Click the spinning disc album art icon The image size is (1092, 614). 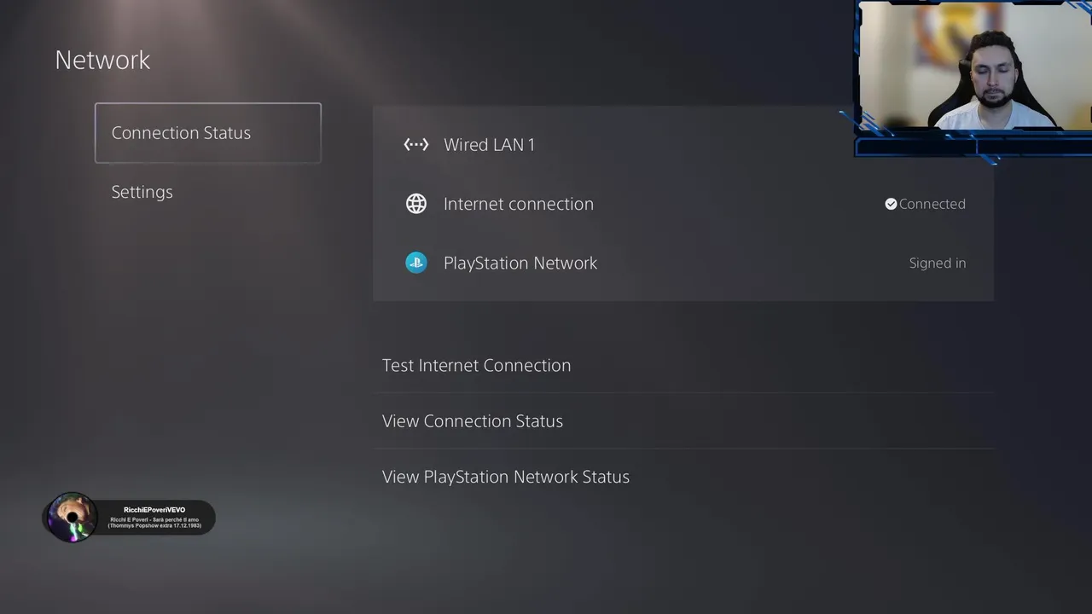pos(71,517)
